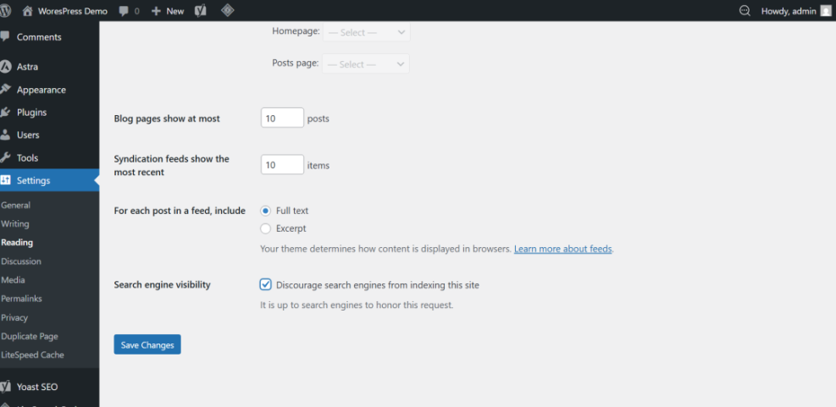Click the Blog pages show at most label
Screen dimensions: 836x407
[x=167, y=118]
